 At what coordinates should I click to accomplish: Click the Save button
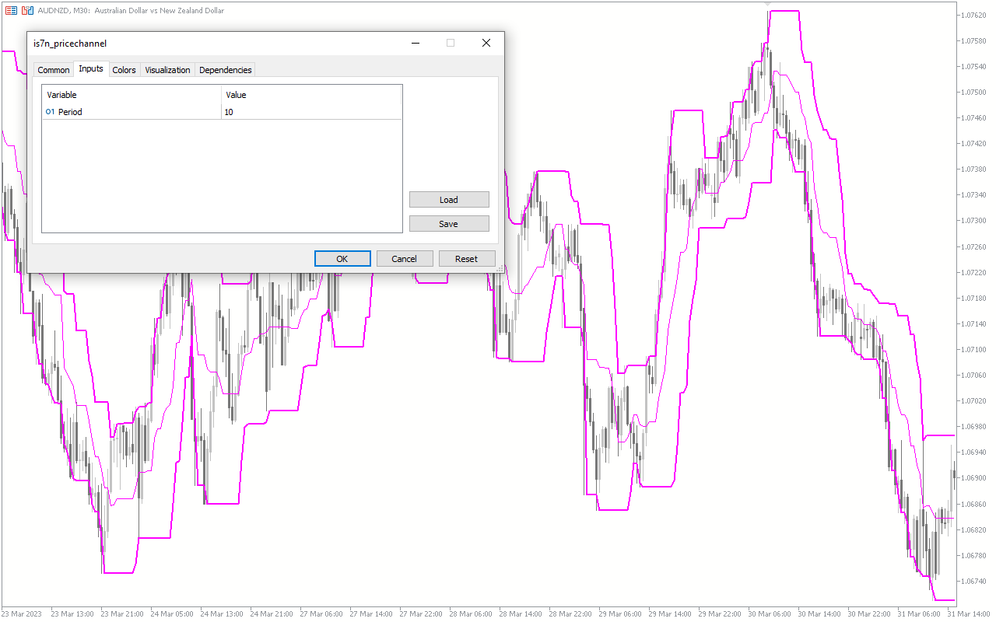point(449,224)
